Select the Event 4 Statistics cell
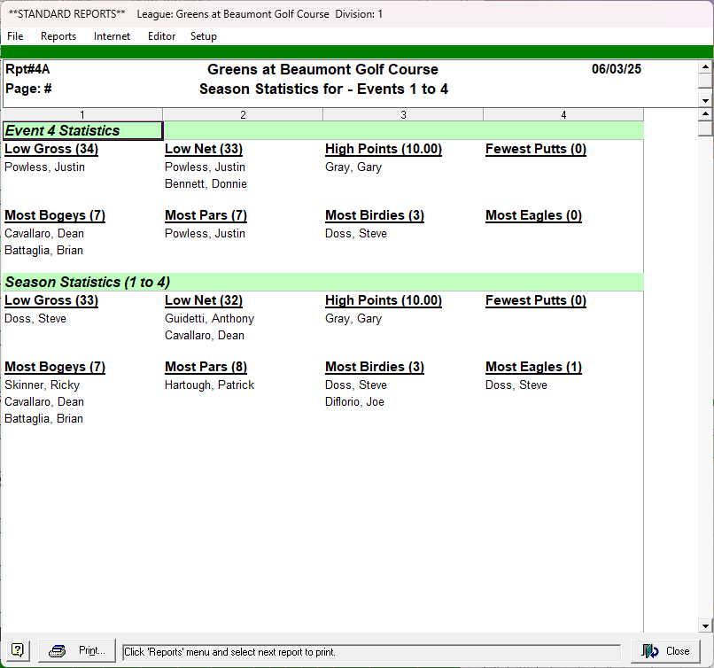 click(82, 130)
